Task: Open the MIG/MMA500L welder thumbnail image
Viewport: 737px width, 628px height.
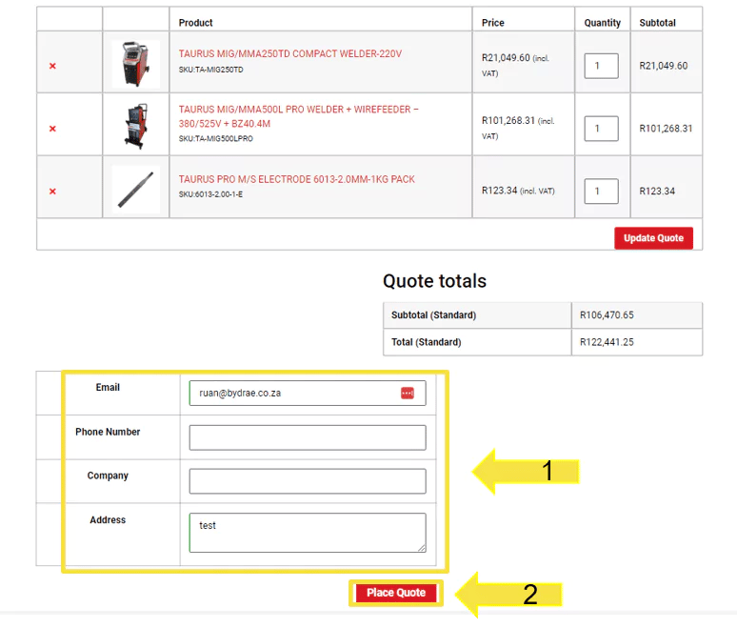Action: pos(135,126)
